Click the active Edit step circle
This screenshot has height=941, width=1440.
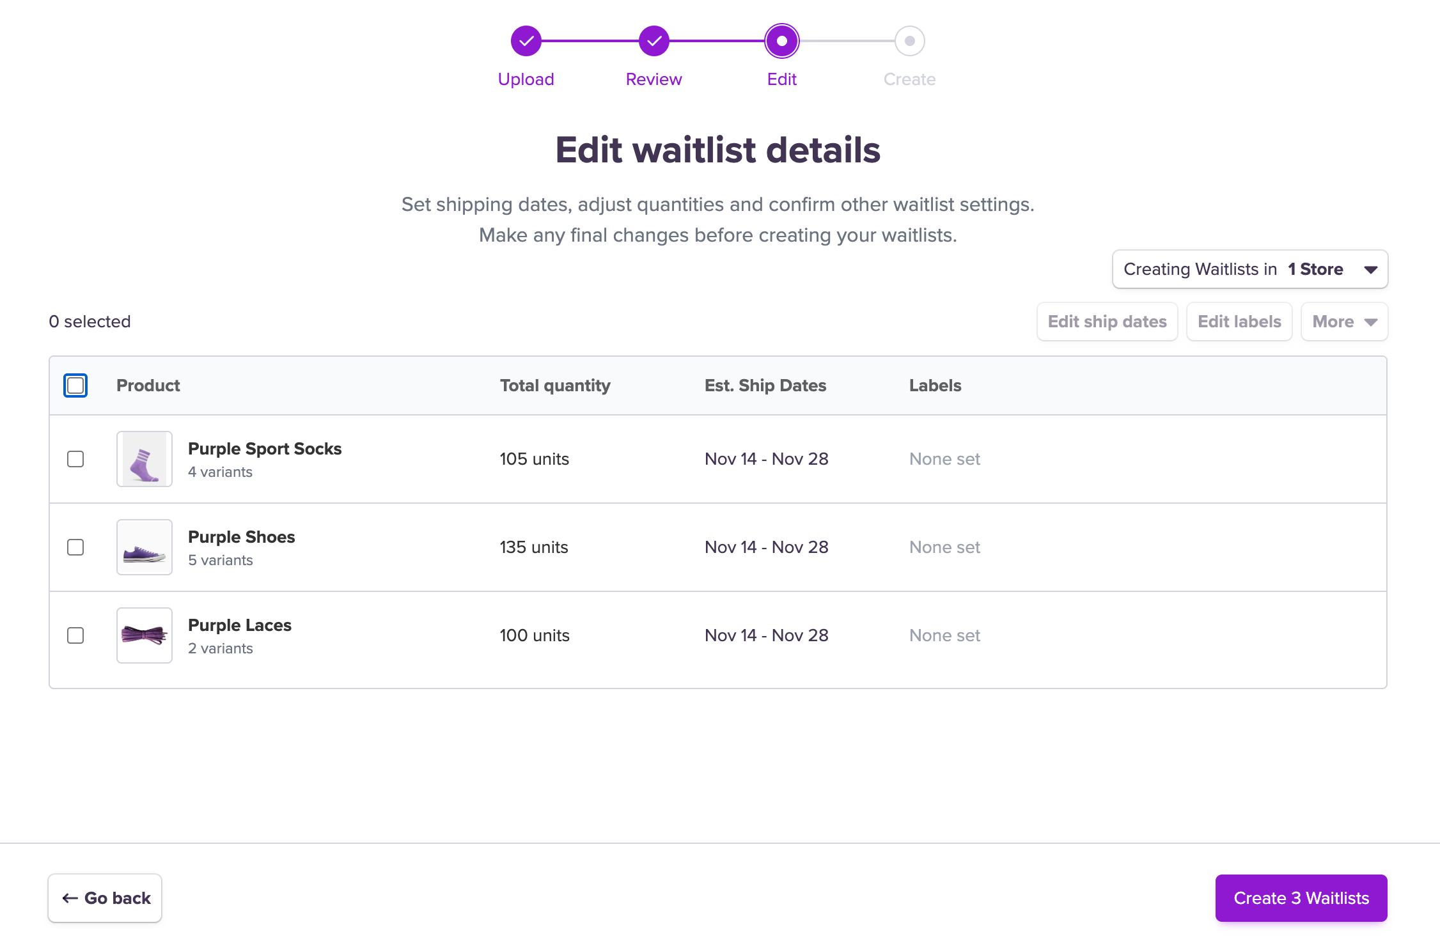tap(781, 41)
